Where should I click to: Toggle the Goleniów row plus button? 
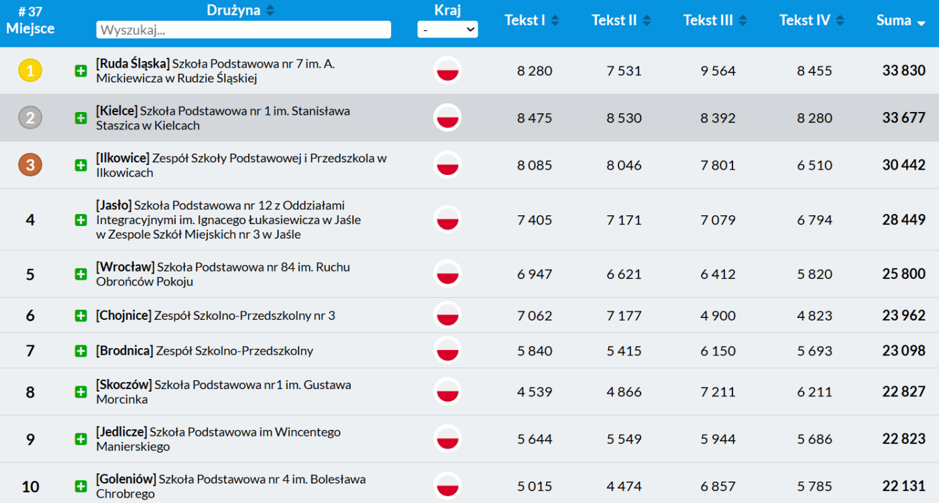[81, 486]
